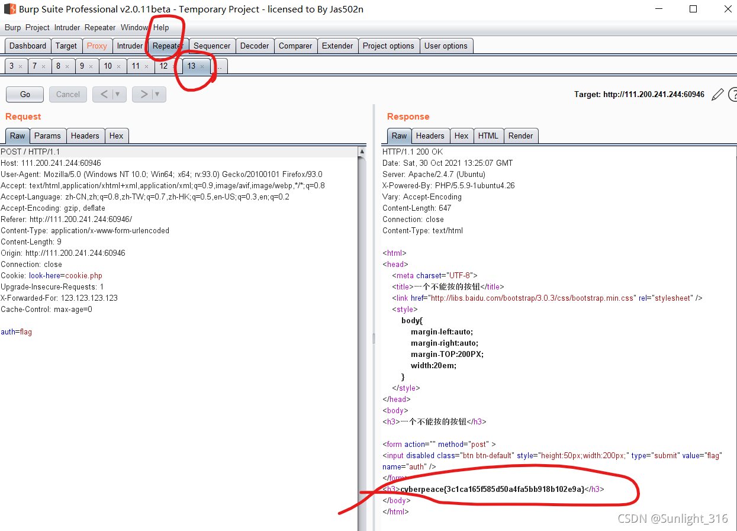Go back to previous request with < arrow
Screen dimensions: 737x531
(104, 94)
